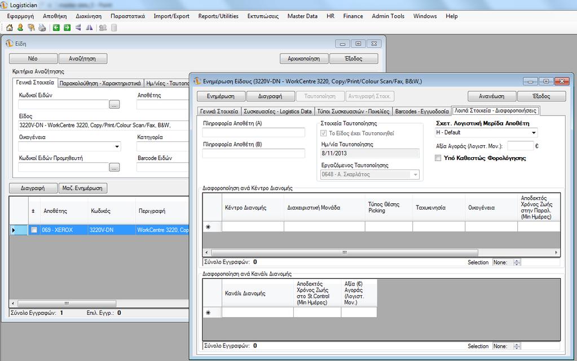Screen dimensions: 577x361
Task: Tile windows horizontally using the toolbar icon
Action: pos(78,28)
